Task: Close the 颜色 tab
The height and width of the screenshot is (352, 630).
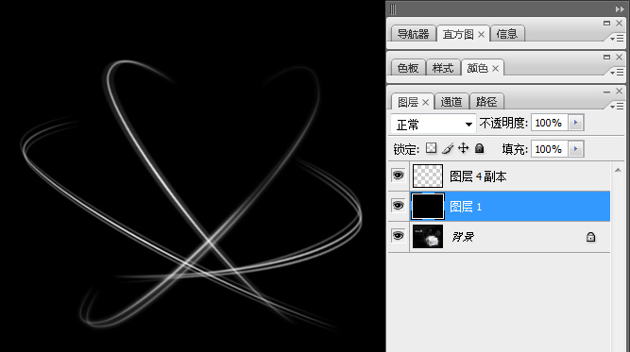Action: click(x=495, y=69)
